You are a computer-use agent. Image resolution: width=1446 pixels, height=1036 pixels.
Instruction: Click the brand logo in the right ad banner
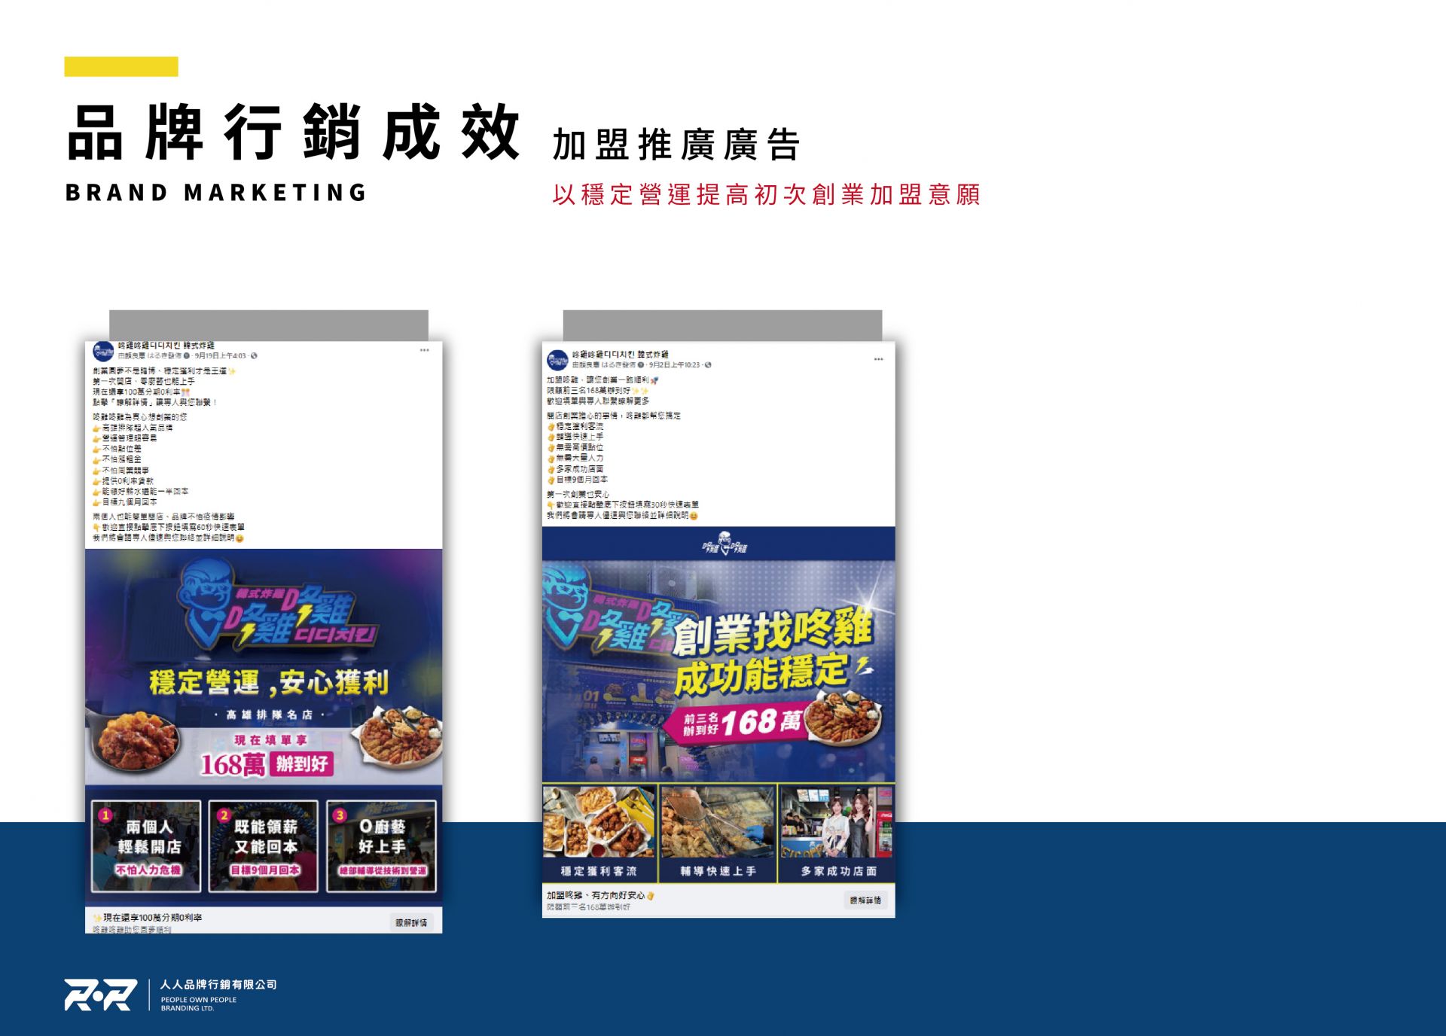click(x=724, y=544)
